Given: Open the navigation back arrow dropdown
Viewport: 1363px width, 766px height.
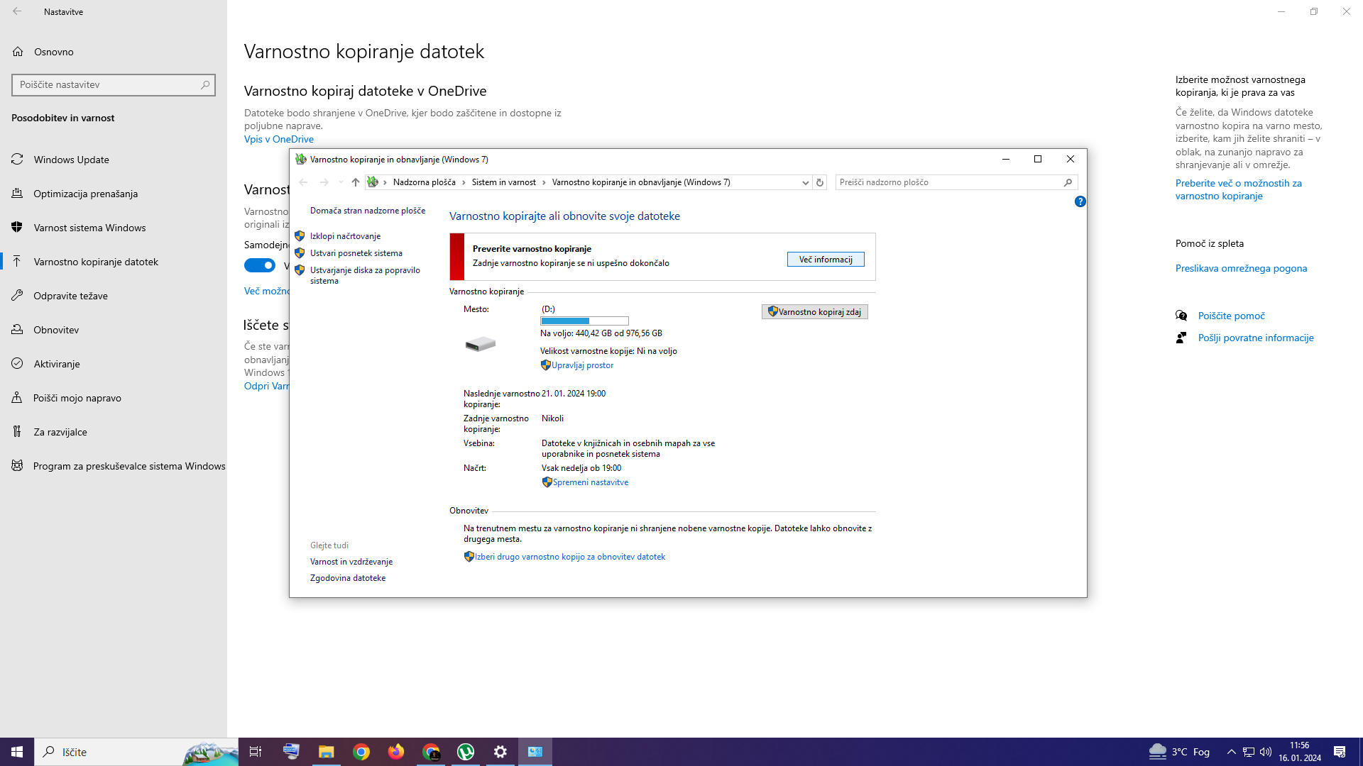Looking at the screenshot, I should point(339,182).
